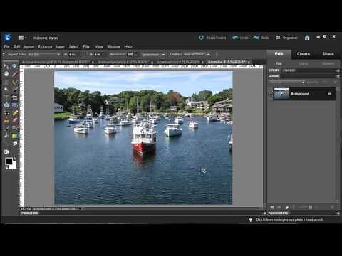This screenshot has height=256, width=342.
Task: Close the active last document tab
Action: 249,62
